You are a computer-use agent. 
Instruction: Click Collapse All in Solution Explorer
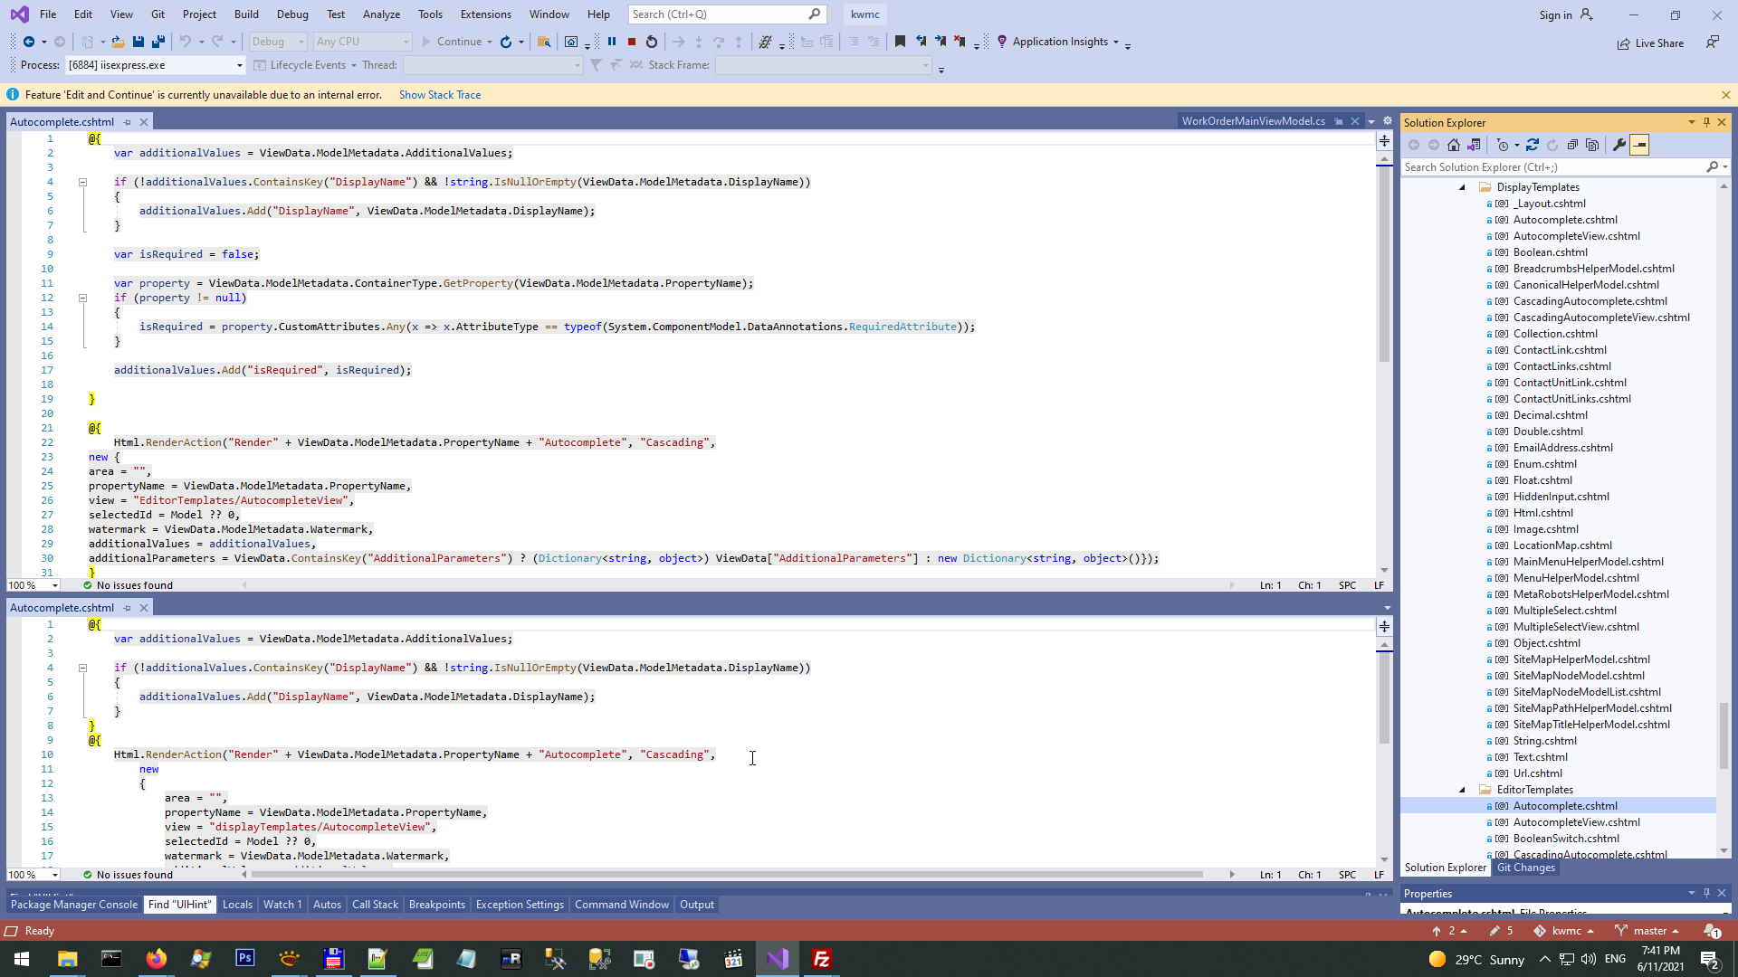[1572, 145]
